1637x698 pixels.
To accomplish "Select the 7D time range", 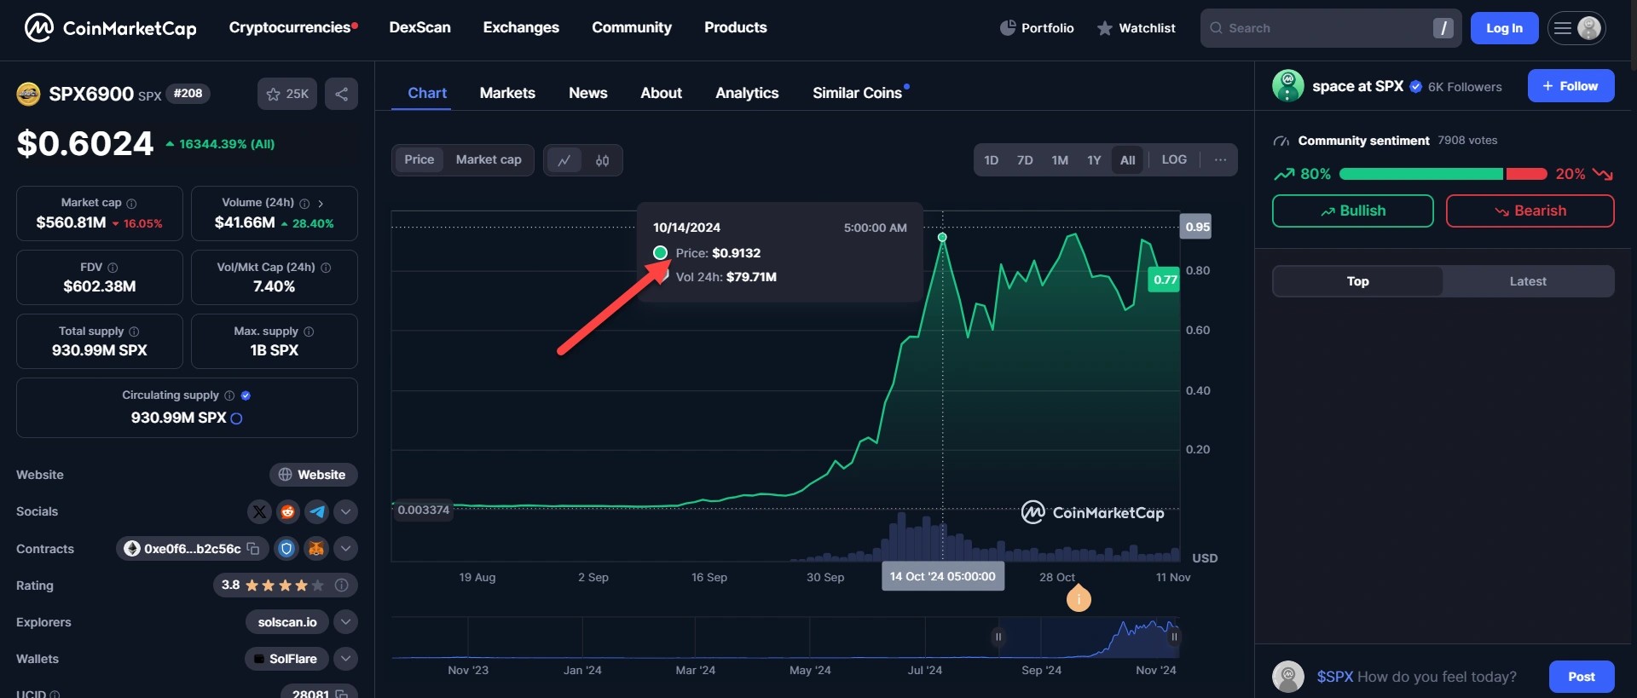I will 1024,160.
